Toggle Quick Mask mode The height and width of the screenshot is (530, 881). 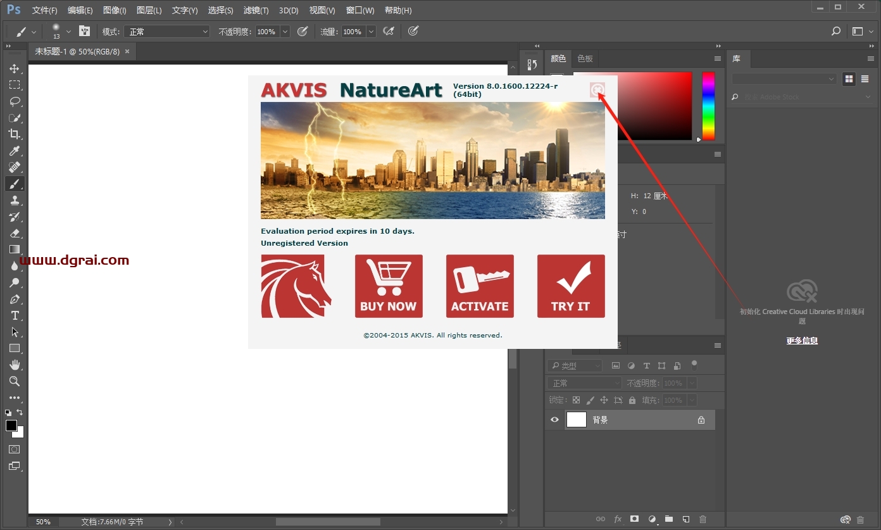[14, 449]
